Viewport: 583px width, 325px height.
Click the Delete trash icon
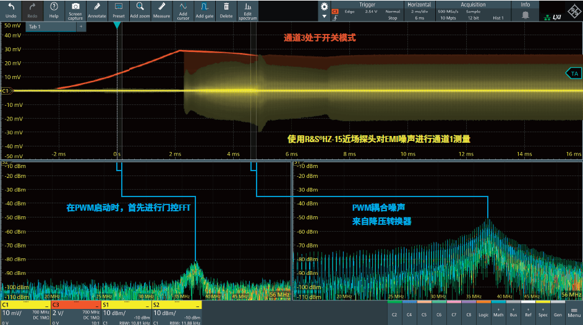(x=226, y=10)
